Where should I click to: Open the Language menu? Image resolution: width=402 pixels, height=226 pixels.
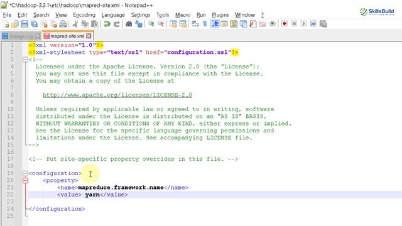pos(113,15)
